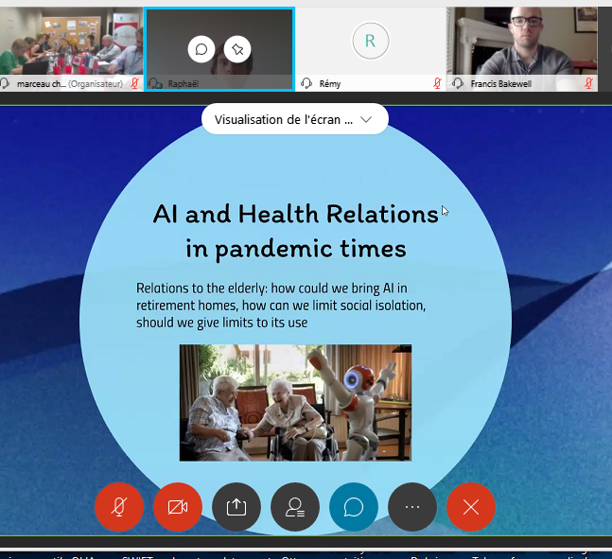Image resolution: width=612 pixels, height=559 pixels.
Task: Click Rémy's avatar circle with letter R
Action: pos(371,41)
